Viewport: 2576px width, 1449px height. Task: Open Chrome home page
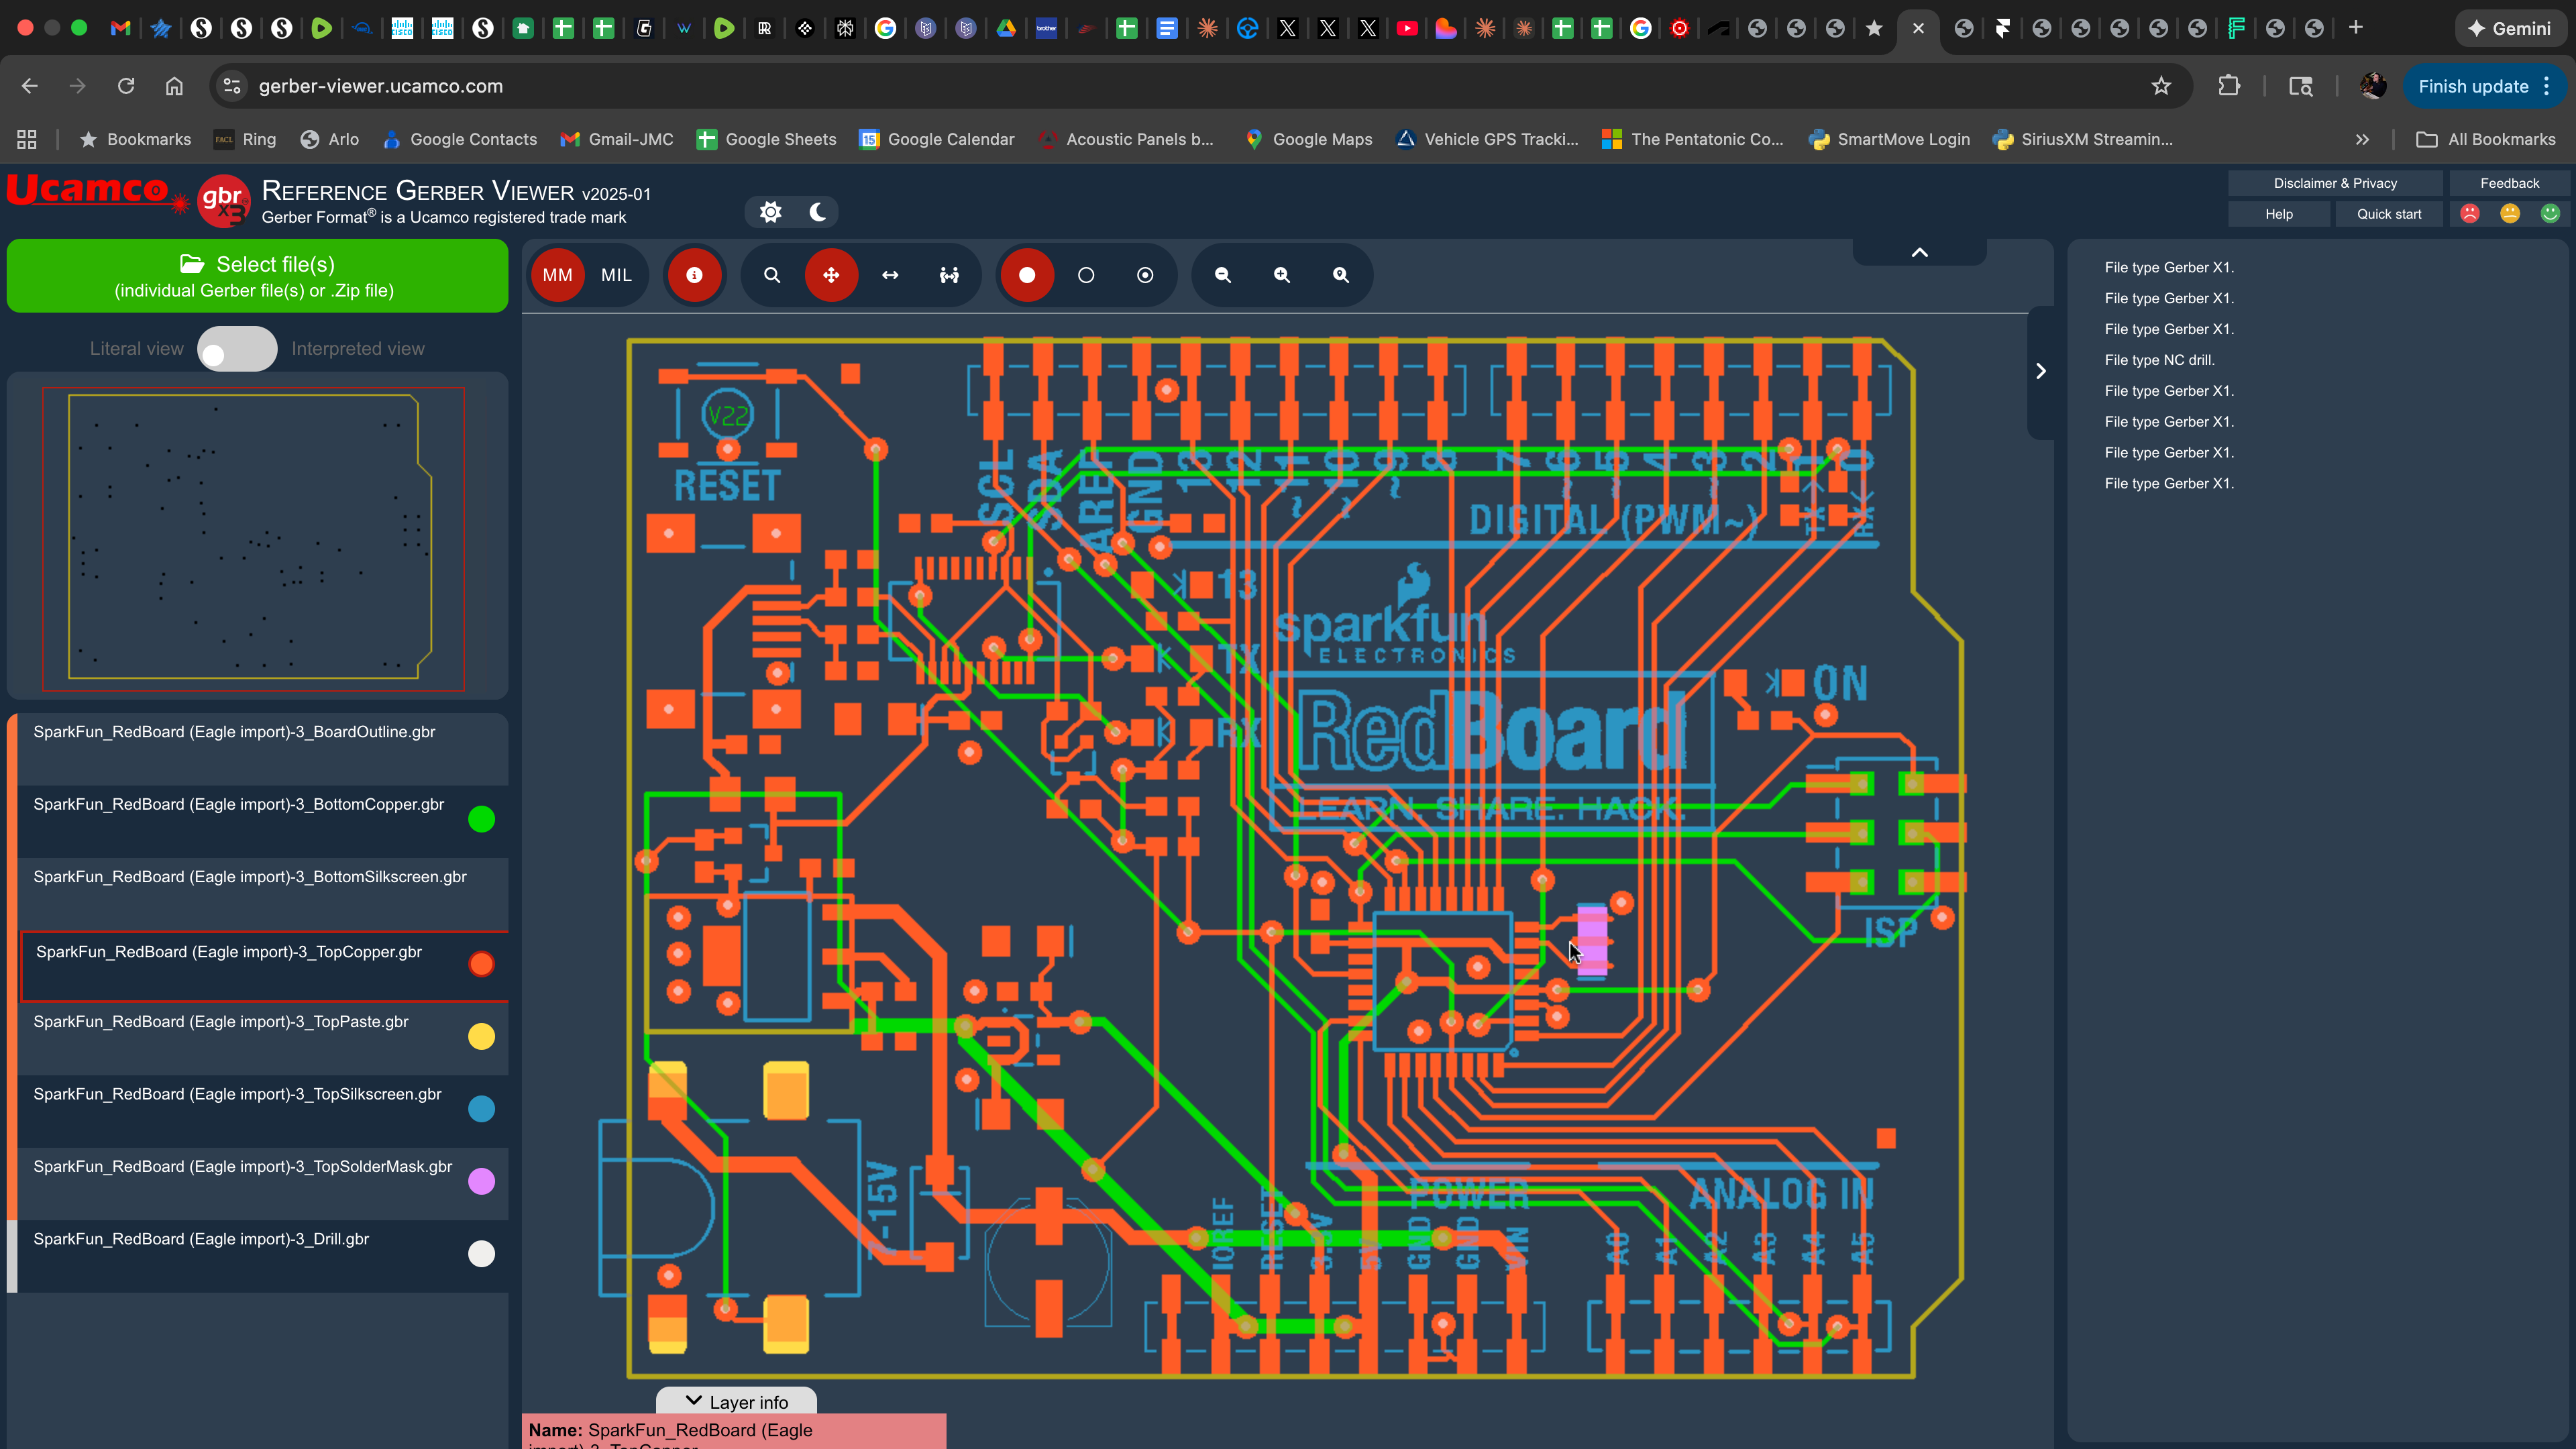pos(174,86)
